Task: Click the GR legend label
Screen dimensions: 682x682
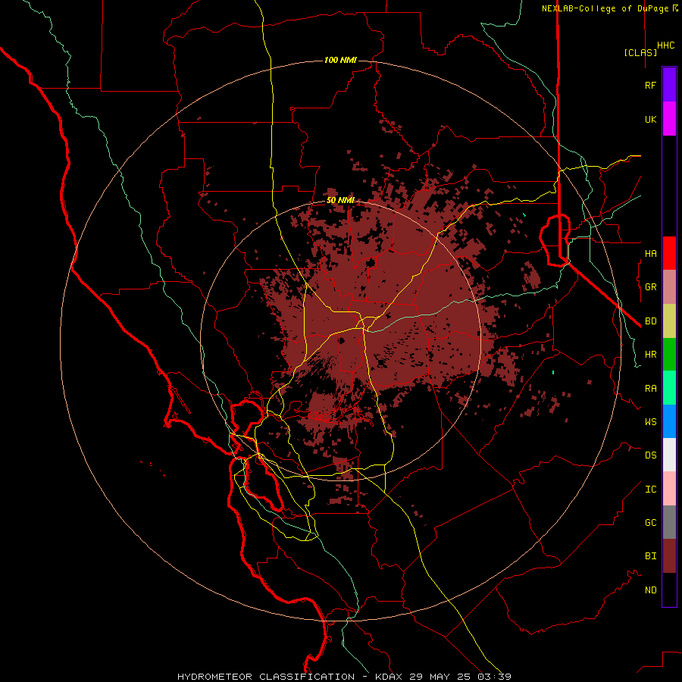Action: click(650, 287)
